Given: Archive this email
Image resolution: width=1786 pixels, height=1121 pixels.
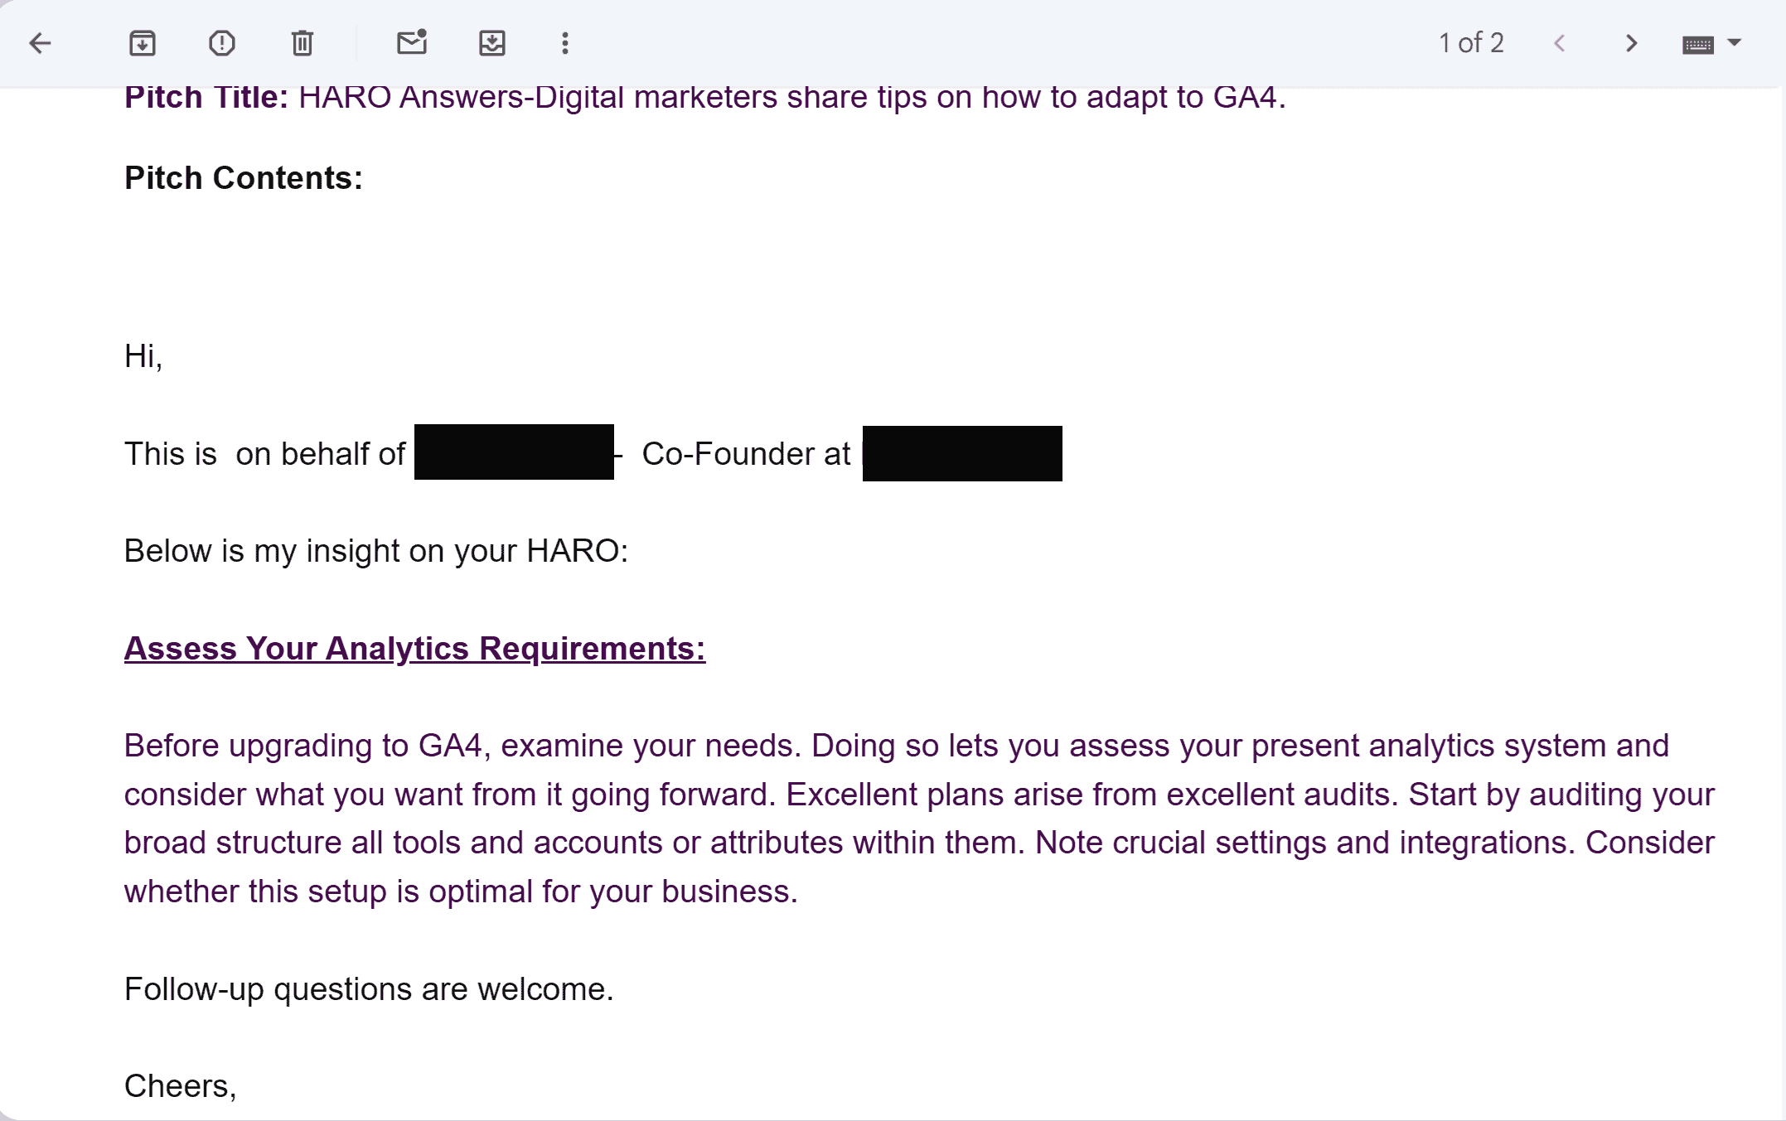Looking at the screenshot, I should pyautogui.click(x=143, y=43).
